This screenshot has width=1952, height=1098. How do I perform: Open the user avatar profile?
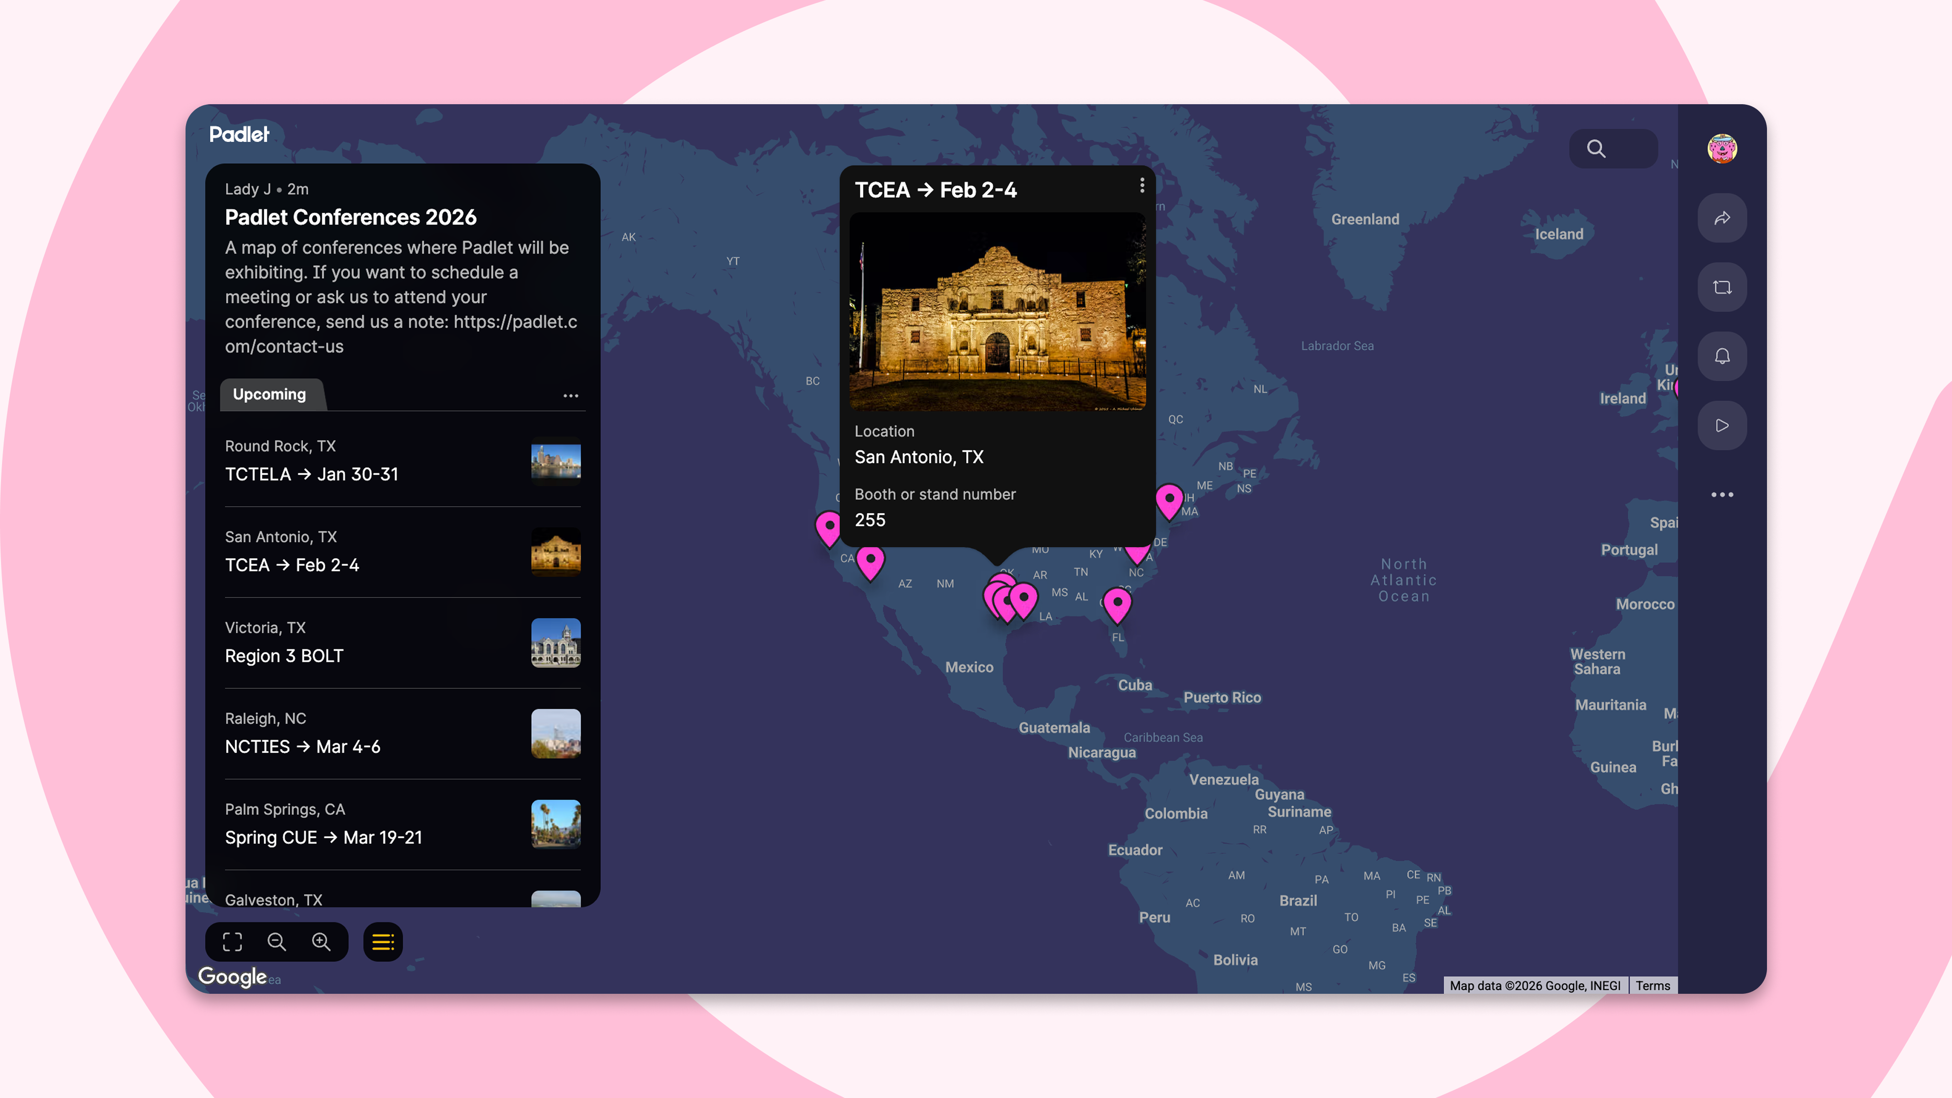(1722, 148)
